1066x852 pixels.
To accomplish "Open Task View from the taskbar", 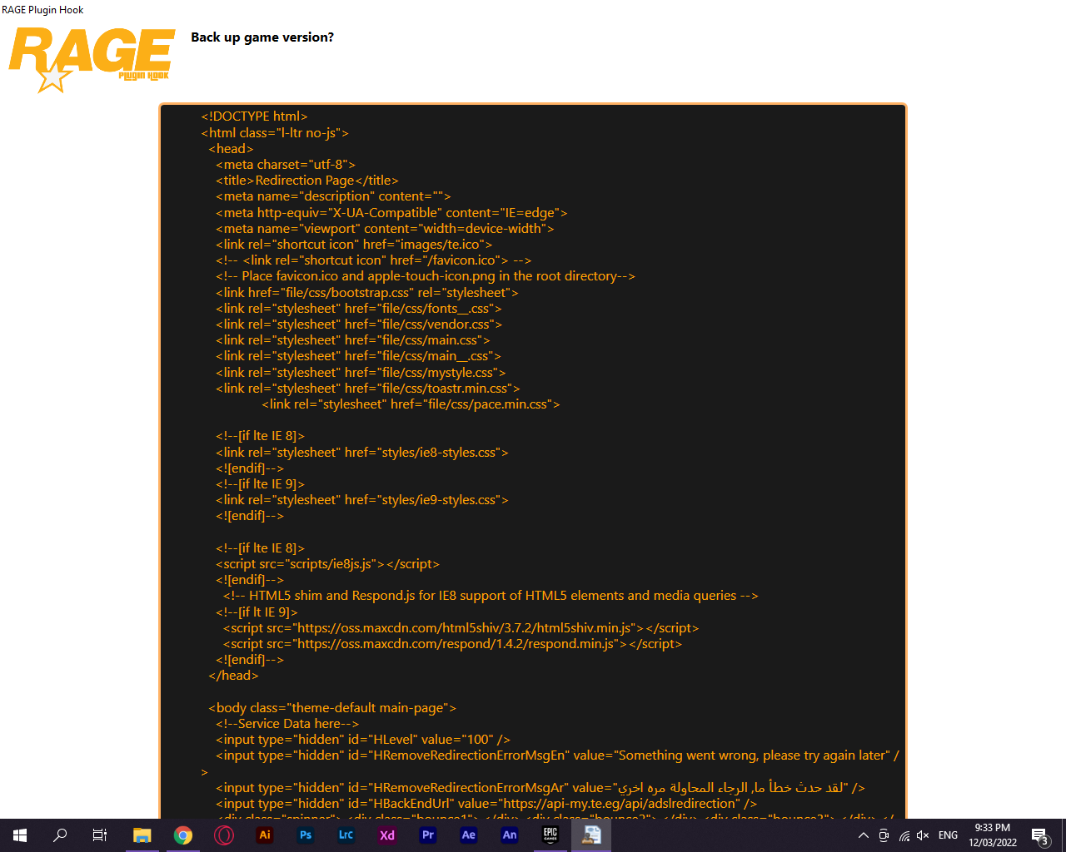I will pyautogui.click(x=100, y=835).
